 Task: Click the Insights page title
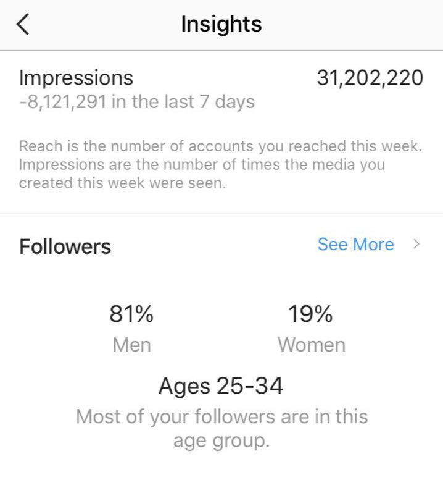coord(221,25)
